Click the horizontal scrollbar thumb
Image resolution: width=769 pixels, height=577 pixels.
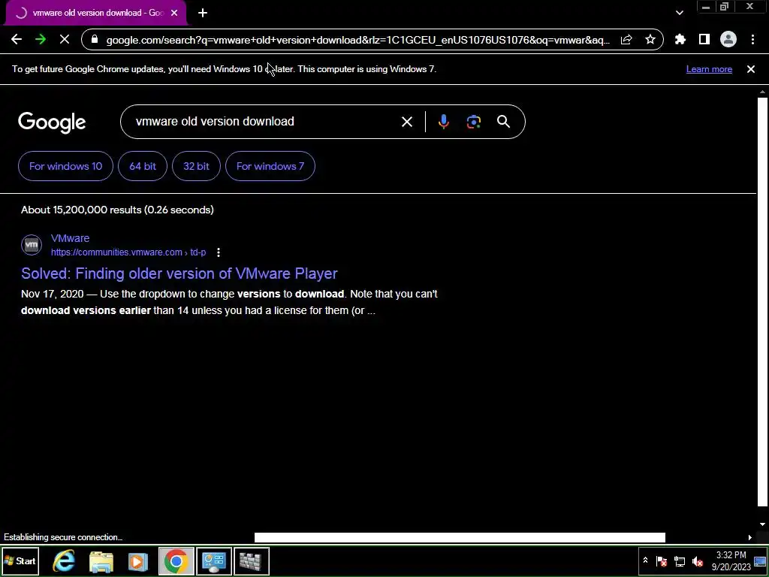pyautogui.click(x=460, y=537)
